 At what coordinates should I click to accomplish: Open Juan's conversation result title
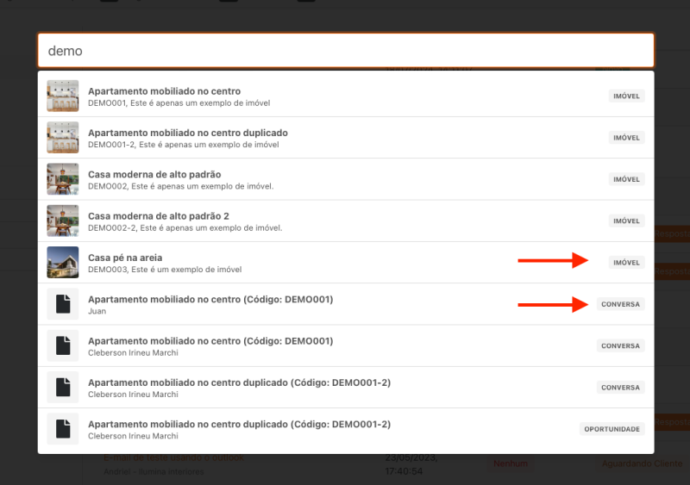pyautogui.click(x=210, y=299)
